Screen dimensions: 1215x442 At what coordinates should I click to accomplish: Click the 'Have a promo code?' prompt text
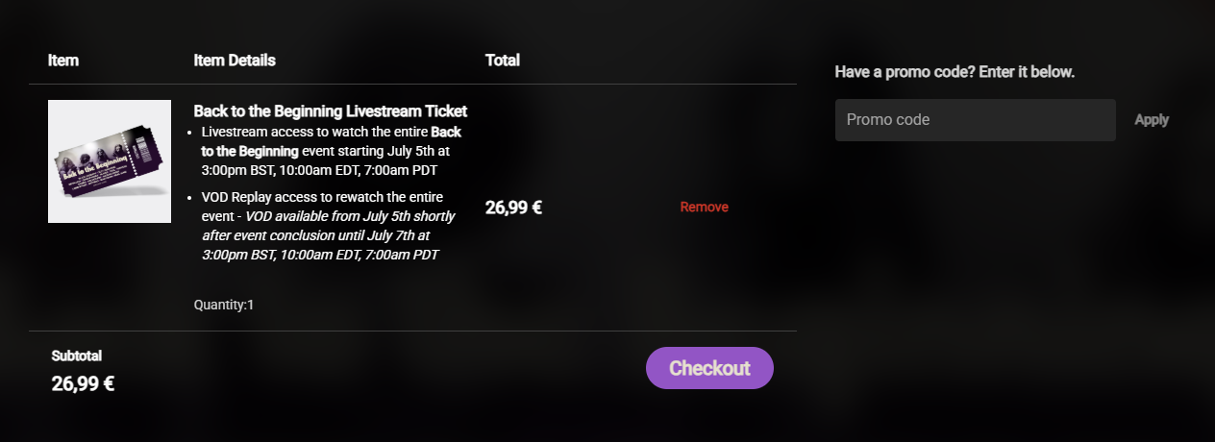click(x=955, y=72)
